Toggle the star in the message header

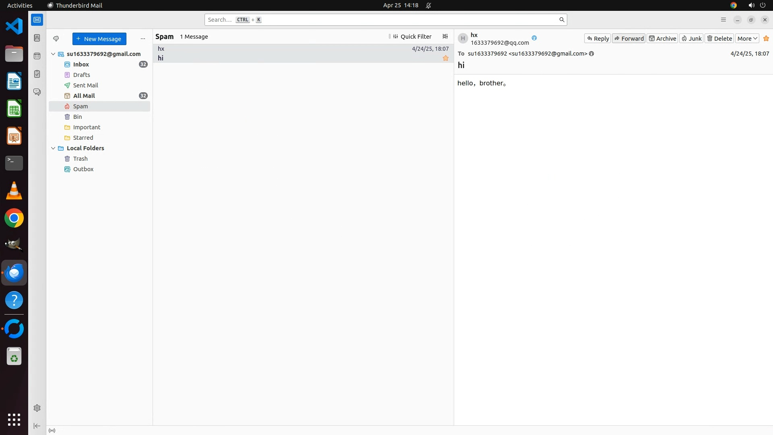coord(766,39)
